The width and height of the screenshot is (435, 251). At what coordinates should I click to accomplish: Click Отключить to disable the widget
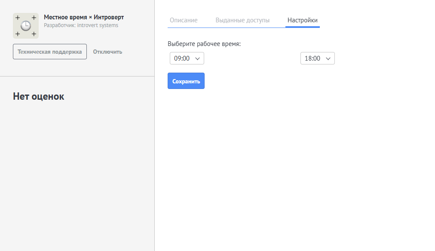(x=107, y=52)
